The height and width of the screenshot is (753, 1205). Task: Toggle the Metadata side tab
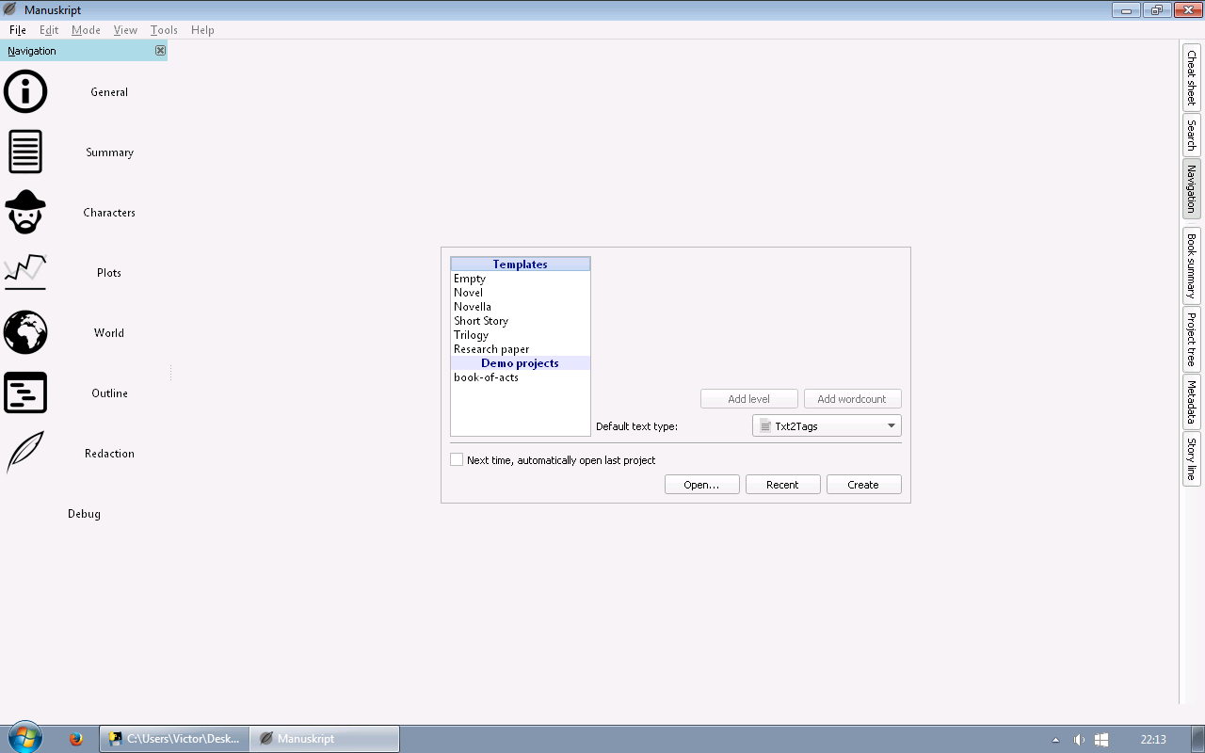[1192, 402]
